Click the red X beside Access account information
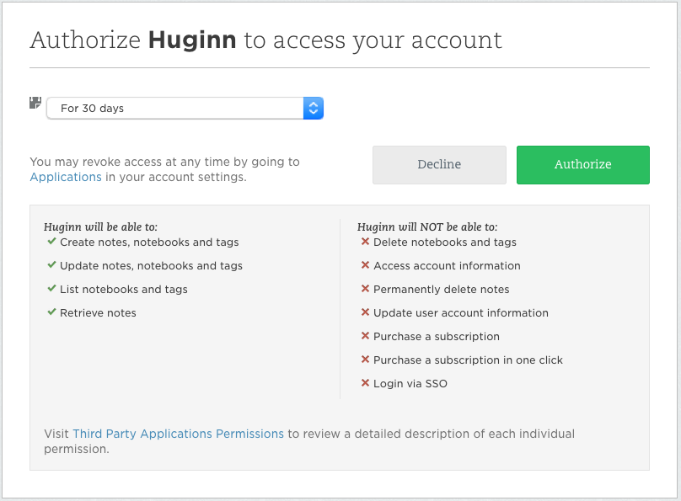 click(363, 265)
